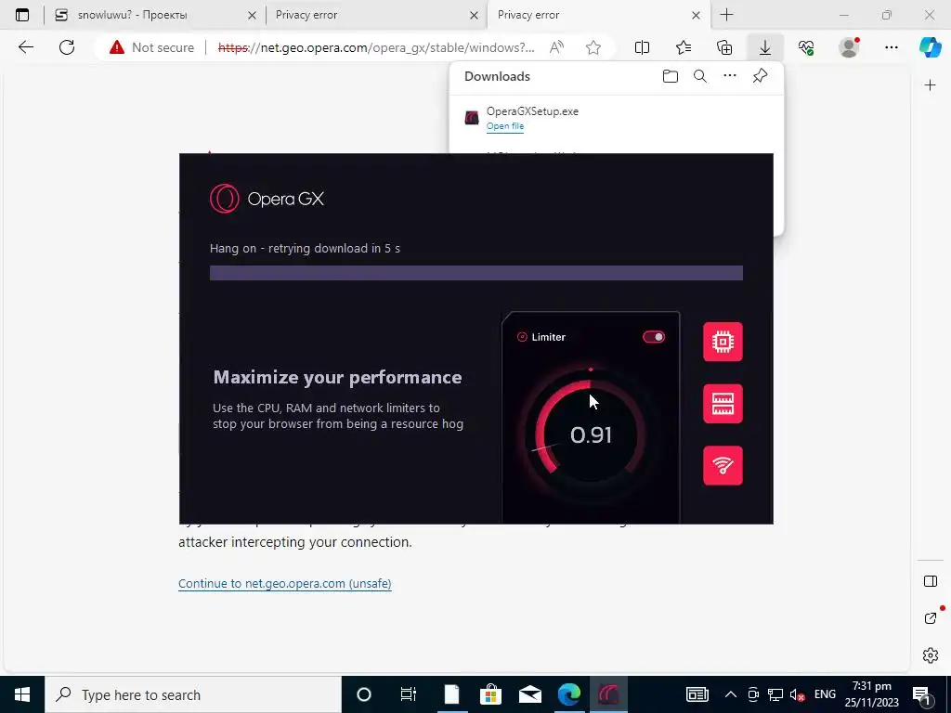
Task: Open Task View on taskbar
Action: click(409, 694)
